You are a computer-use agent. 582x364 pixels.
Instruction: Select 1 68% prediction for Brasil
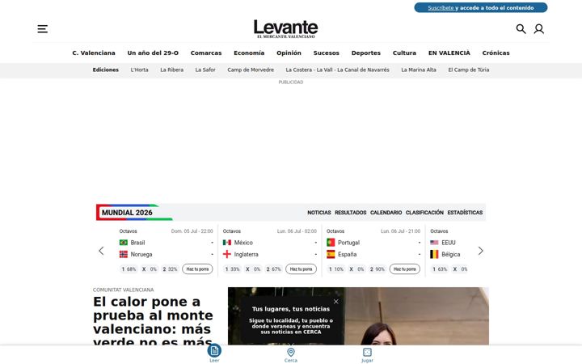coord(129,269)
